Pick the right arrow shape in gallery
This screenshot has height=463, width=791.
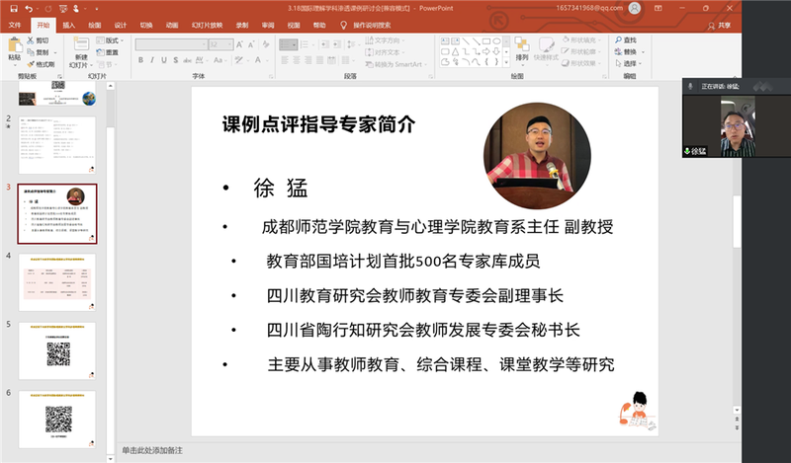click(486, 52)
